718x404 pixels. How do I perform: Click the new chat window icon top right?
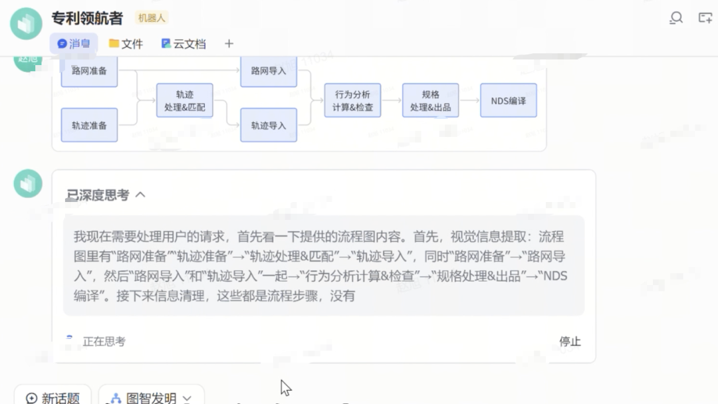(705, 18)
